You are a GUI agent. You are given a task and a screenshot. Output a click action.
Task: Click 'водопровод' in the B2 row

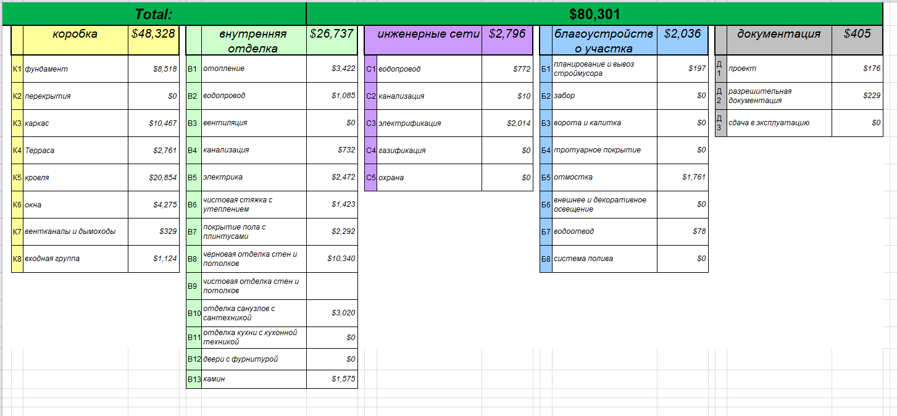254,96
